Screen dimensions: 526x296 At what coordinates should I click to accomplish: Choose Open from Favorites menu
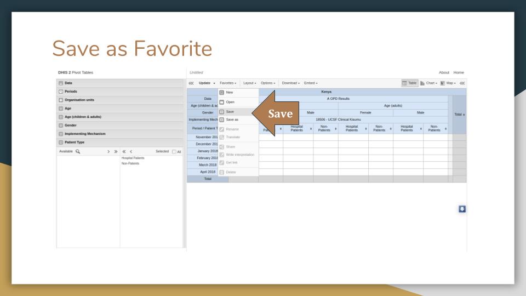point(238,102)
